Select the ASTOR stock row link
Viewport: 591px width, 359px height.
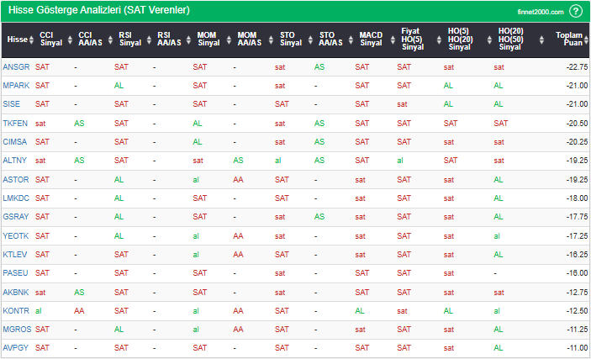click(x=15, y=179)
